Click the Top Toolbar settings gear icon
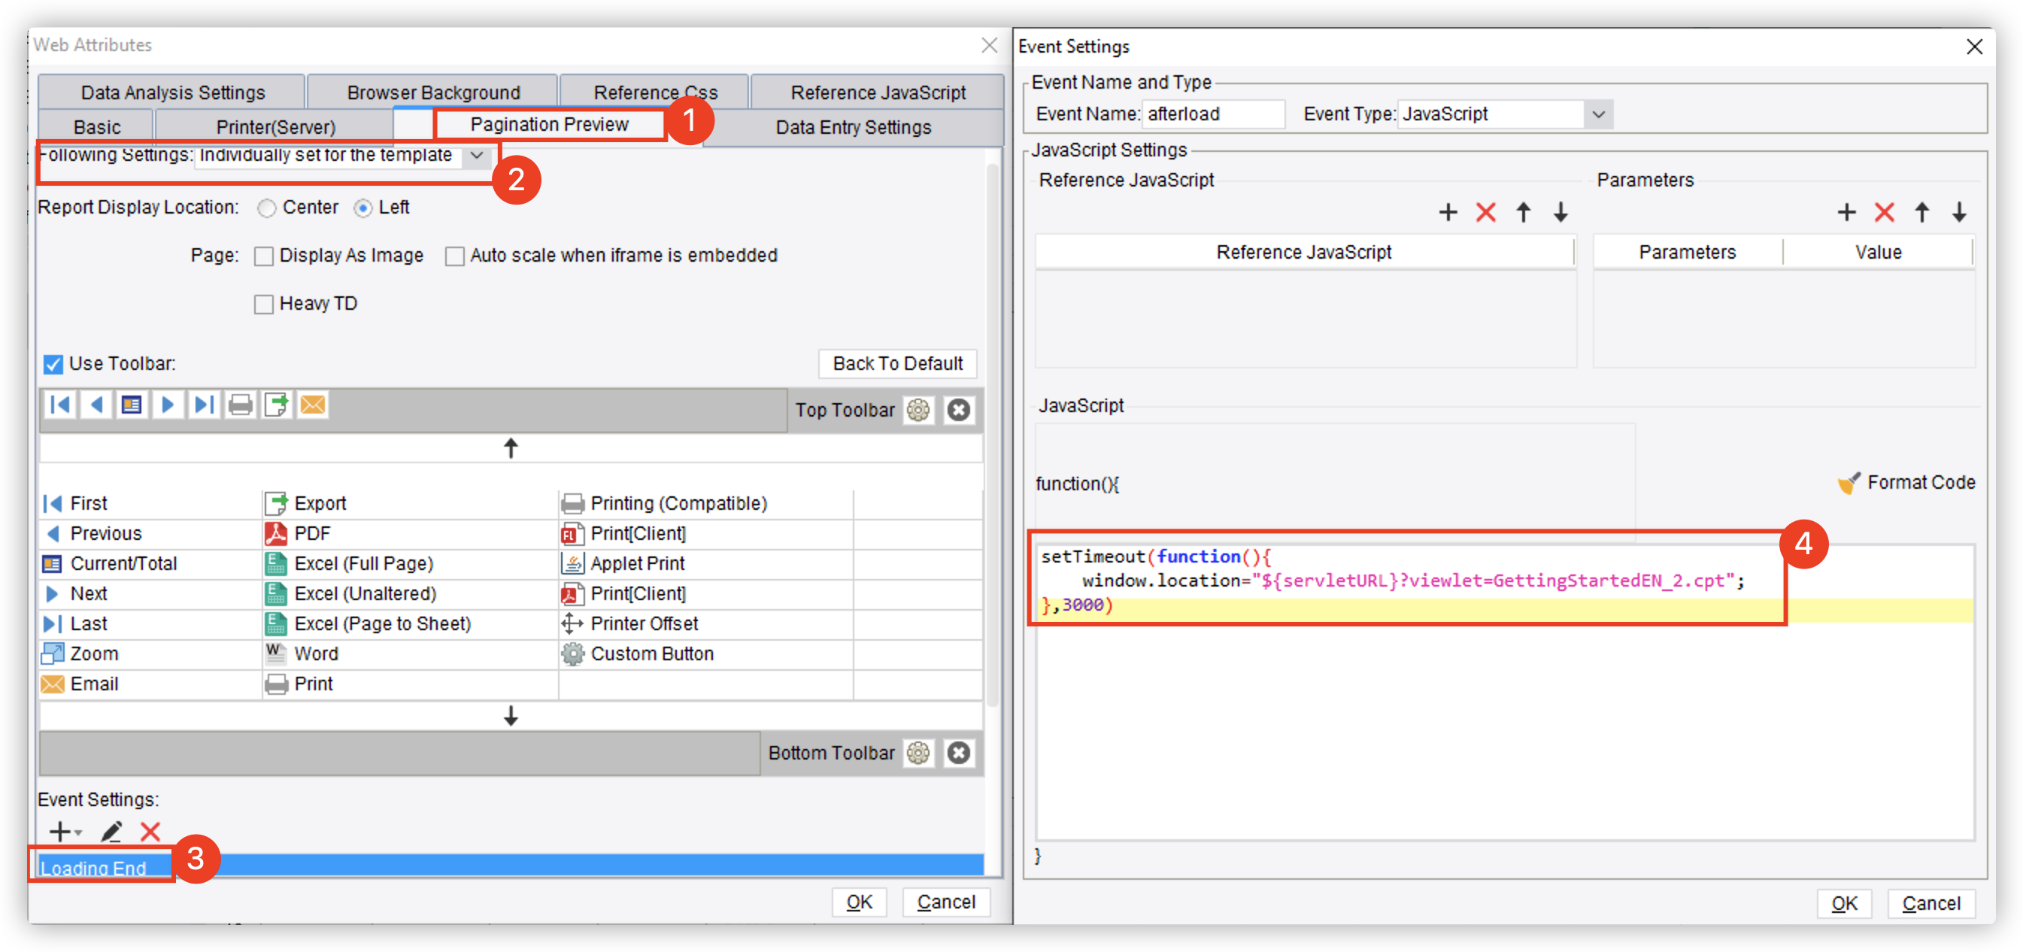Image resolution: width=2023 pixels, height=952 pixels. (x=917, y=410)
